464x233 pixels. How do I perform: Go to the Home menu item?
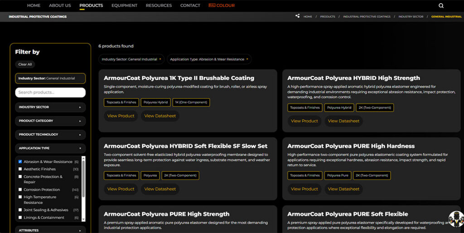[x=34, y=5]
